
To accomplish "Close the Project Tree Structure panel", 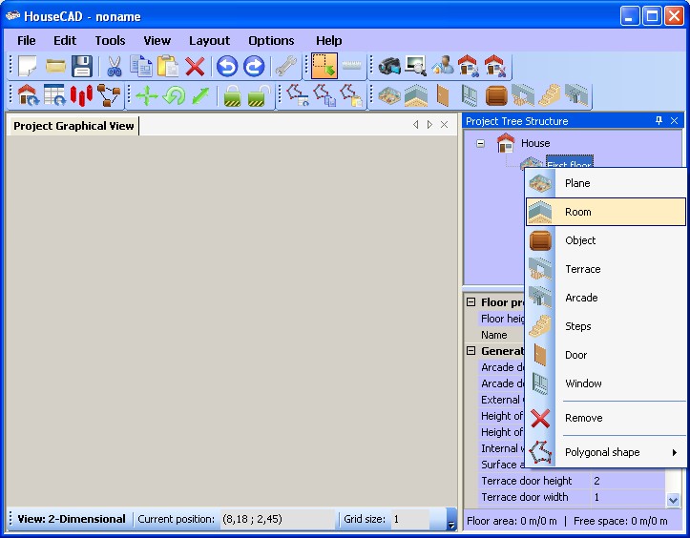I will pyautogui.click(x=674, y=120).
